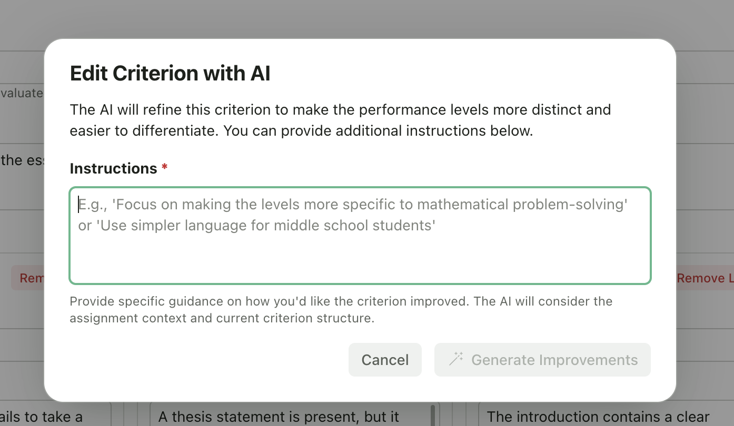Click the dialog description about refining the criterion

click(x=340, y=120)
